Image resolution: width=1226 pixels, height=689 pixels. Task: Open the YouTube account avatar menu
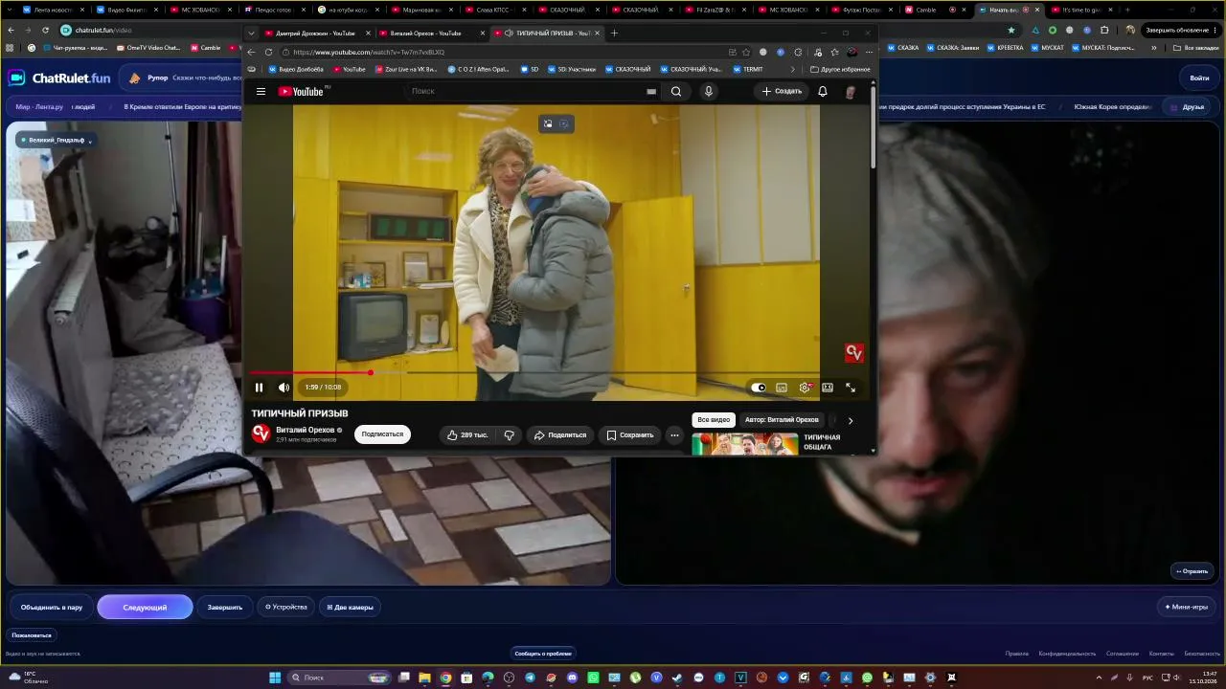click(x=851, y=92)
